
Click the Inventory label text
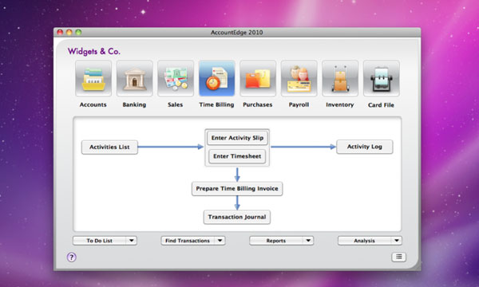point(340,104)
